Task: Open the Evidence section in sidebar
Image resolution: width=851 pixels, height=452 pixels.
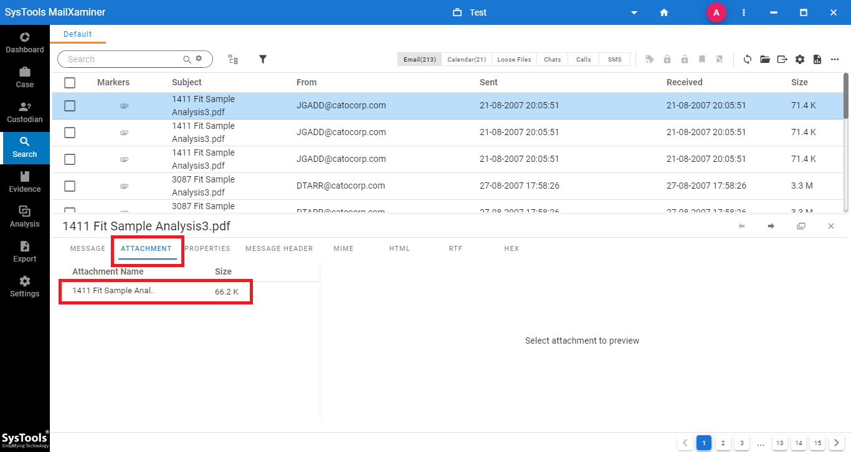Action: (25, 182)
